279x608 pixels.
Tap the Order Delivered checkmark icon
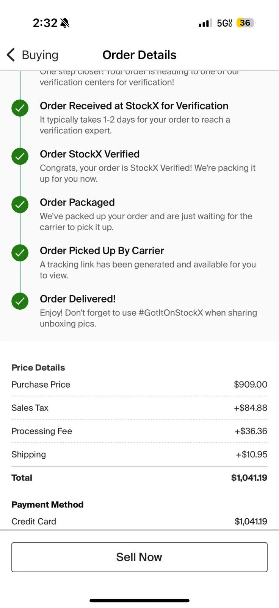[x=20, y=301]
